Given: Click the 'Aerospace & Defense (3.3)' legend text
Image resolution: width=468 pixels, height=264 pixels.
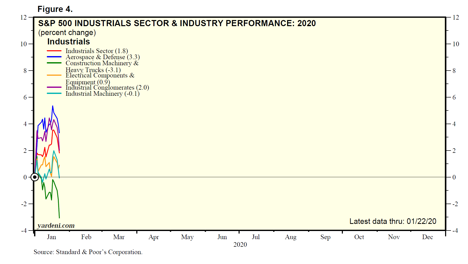Looking at the screenshot, I should tap(103, 57).
